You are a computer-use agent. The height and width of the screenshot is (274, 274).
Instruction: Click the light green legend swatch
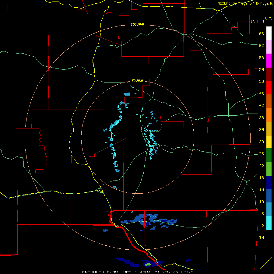pos(269,169)
